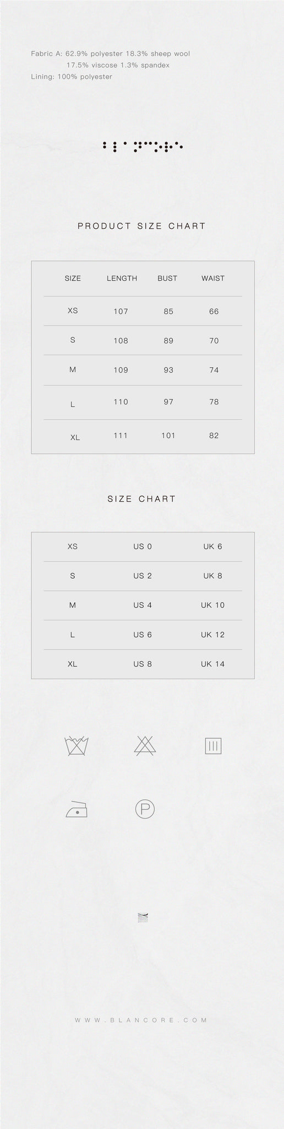Click the low-heat iron care icon
Viewport: 284px width, 1129px height.
pyautogui.click(x=77, y=809)
